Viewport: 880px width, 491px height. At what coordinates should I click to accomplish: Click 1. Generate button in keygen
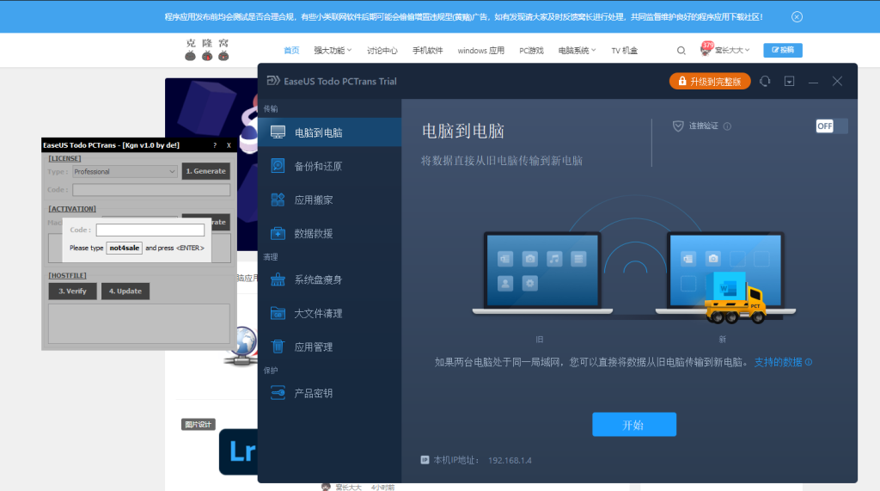pyautogui.click(x=206, y=171)
